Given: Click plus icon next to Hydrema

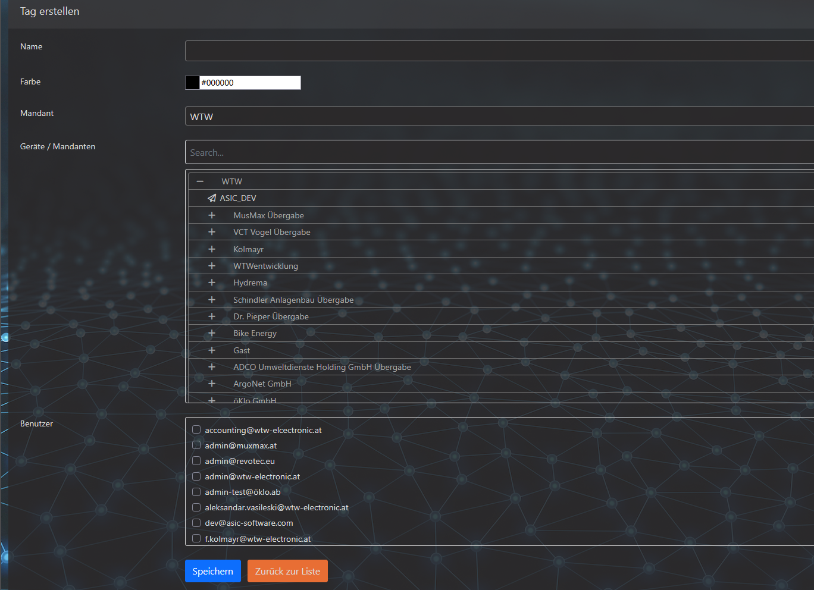Looking at the screenshot, I should point(212,283).
